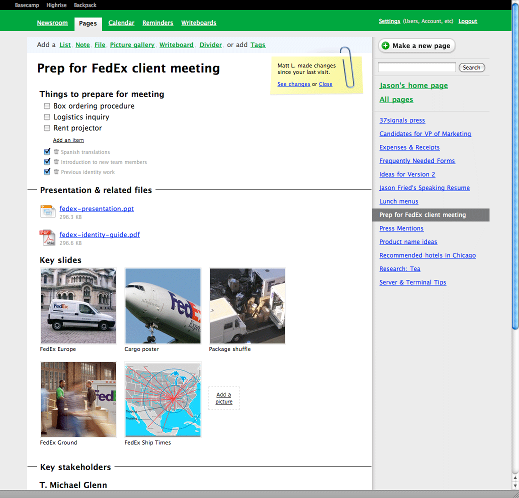The height and width of the screenshot is (498, 519).
Task: Open Research: Tea page
Action: (x=399, y=269)
